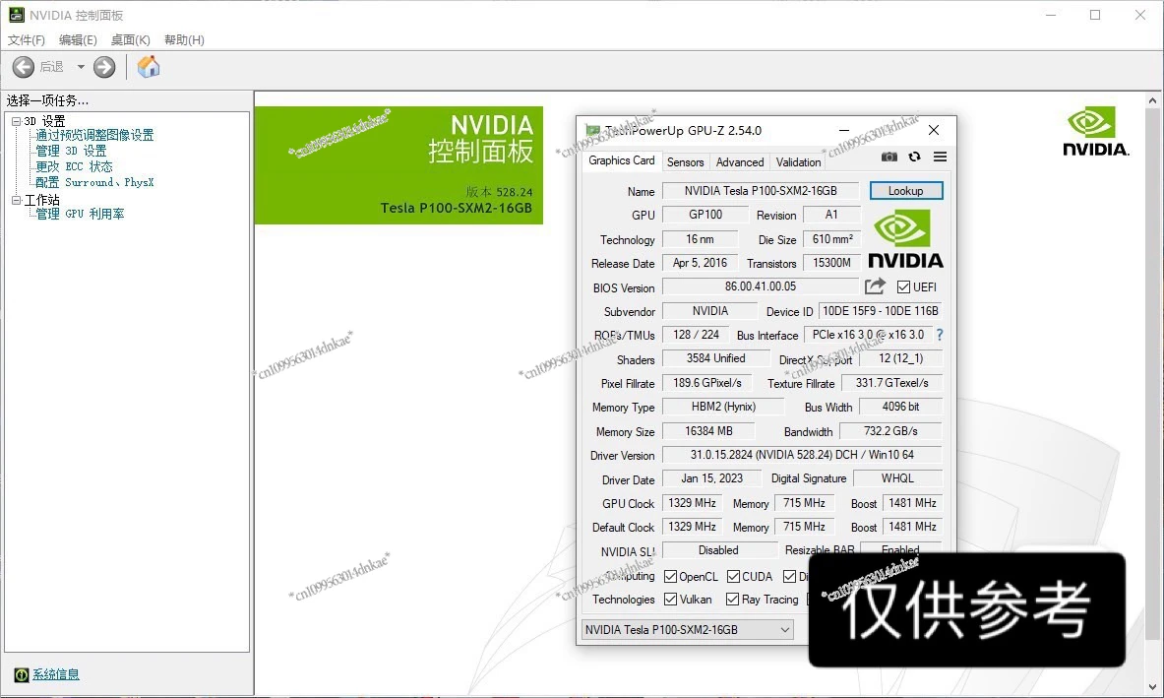Open the 系统信息 link
Viewport: 1164px width, 698px height.
coord(56,674)
